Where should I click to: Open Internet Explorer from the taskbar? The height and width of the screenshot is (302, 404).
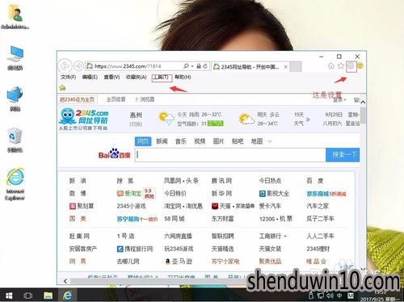(x=67, y=296)
